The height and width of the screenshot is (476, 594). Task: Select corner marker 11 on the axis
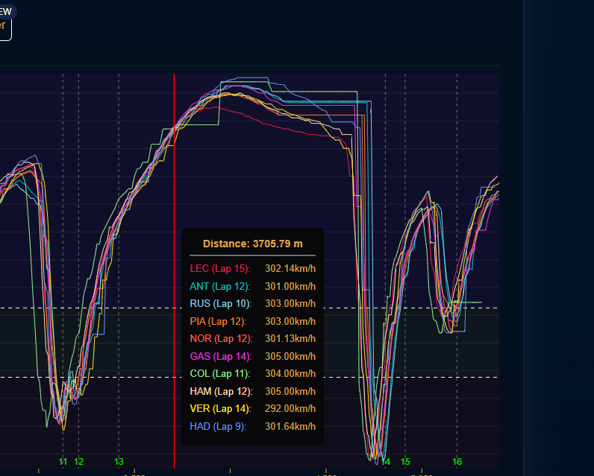[63, 462]
